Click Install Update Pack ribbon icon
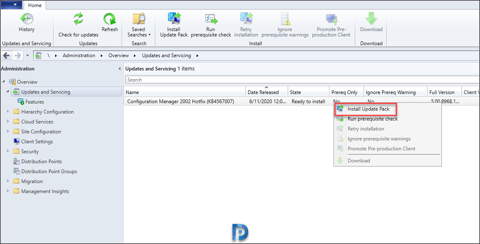 tap(173, 25)
